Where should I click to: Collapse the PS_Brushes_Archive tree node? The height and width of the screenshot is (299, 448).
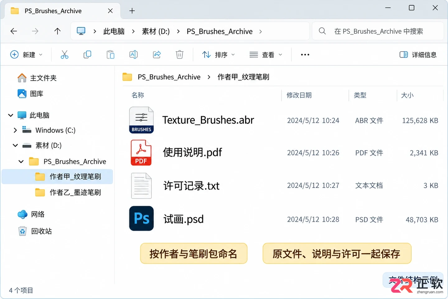click(21, 162)
